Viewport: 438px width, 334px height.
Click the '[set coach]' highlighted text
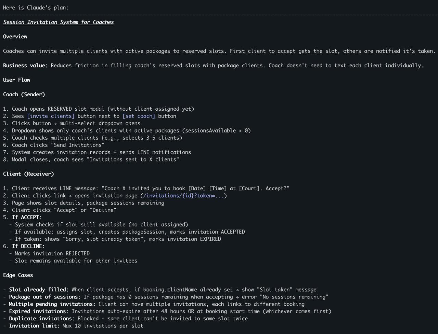139,116
